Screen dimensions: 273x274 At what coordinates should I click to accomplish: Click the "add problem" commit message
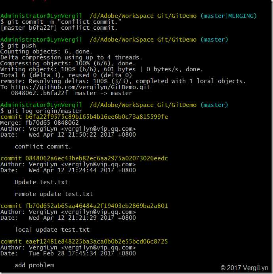34,265
